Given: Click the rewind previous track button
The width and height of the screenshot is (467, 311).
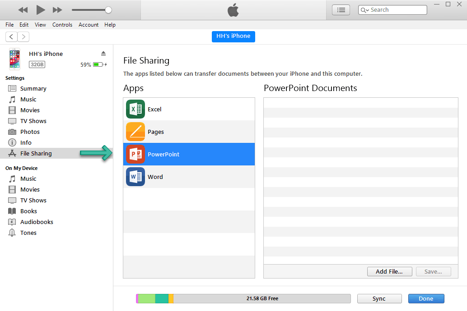Looking at the screenshot, I should coord(23,10).
